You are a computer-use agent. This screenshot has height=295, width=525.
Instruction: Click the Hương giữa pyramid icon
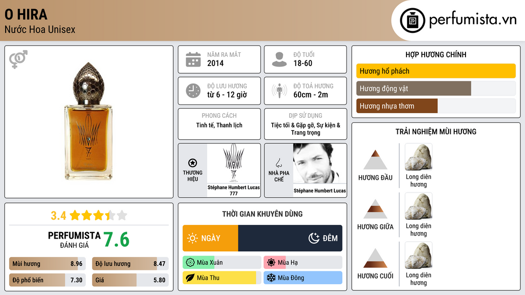coord(375,209)
